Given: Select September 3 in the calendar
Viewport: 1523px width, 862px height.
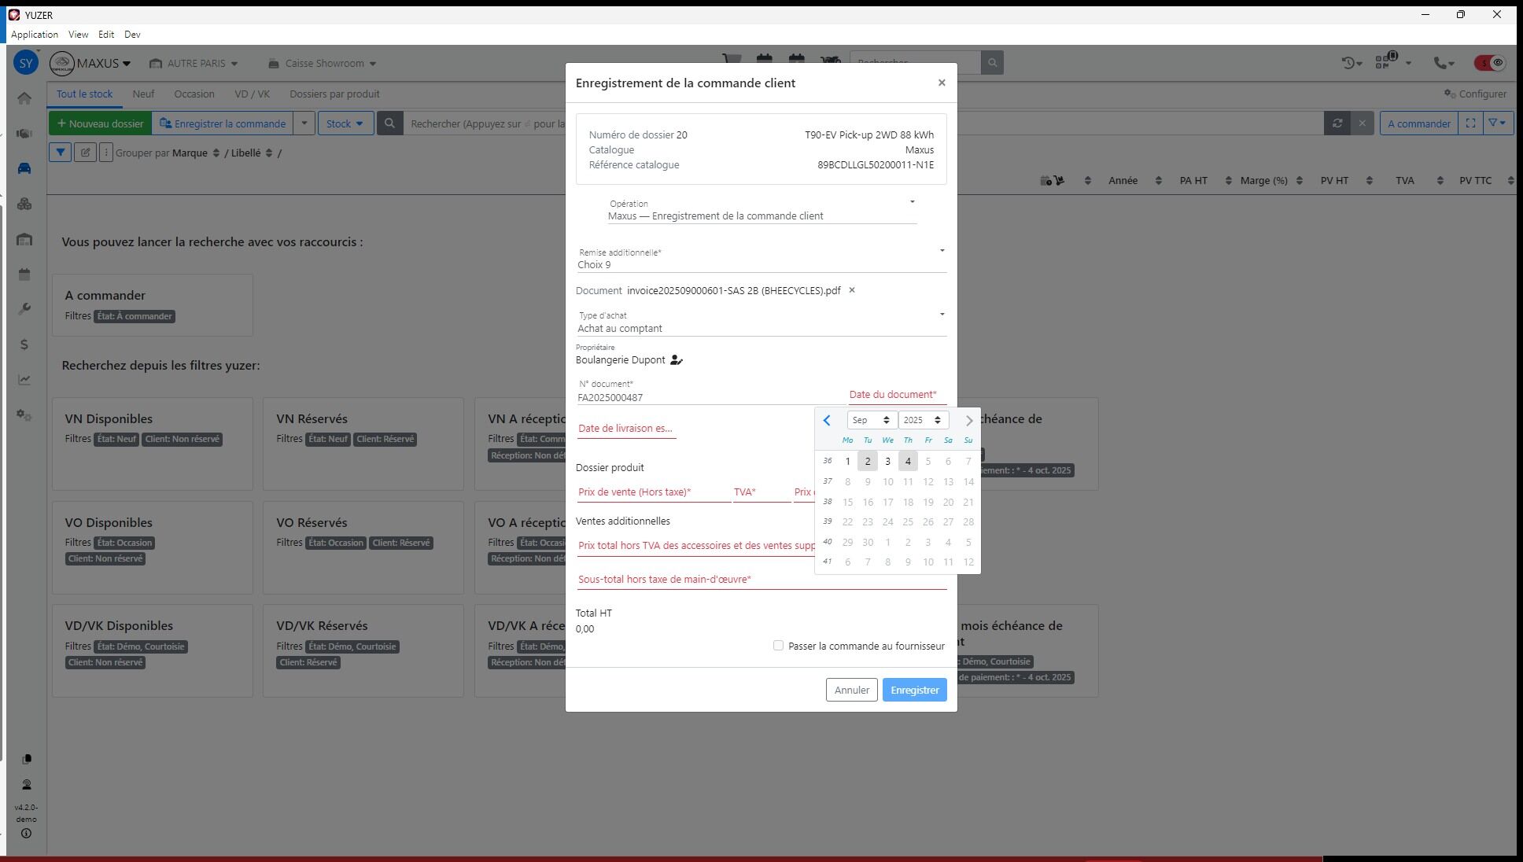Looking at the screenshot, I should (x=887, y=462).
